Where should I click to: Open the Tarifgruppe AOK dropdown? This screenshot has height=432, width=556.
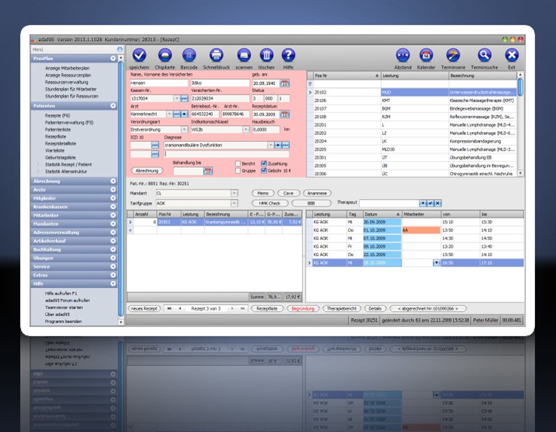coord(234,203)
